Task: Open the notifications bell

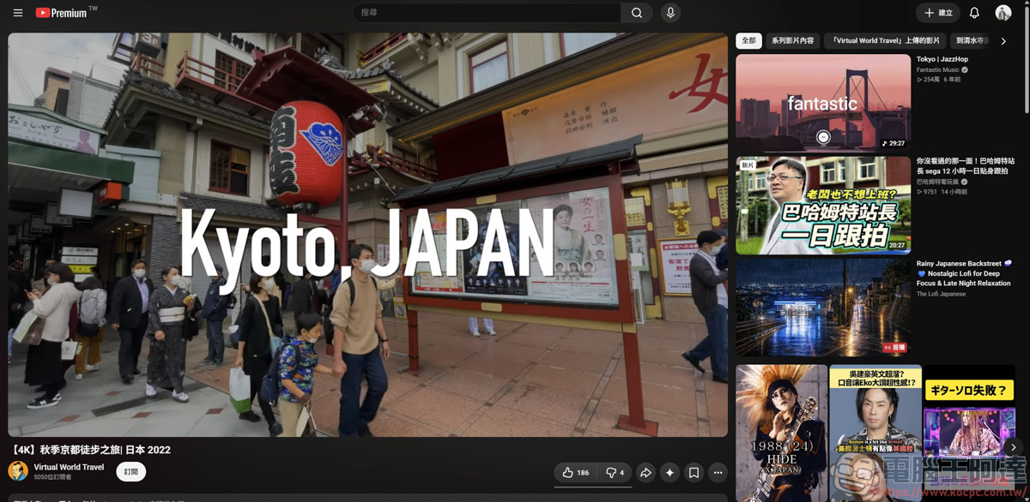Action: (974, 13)
